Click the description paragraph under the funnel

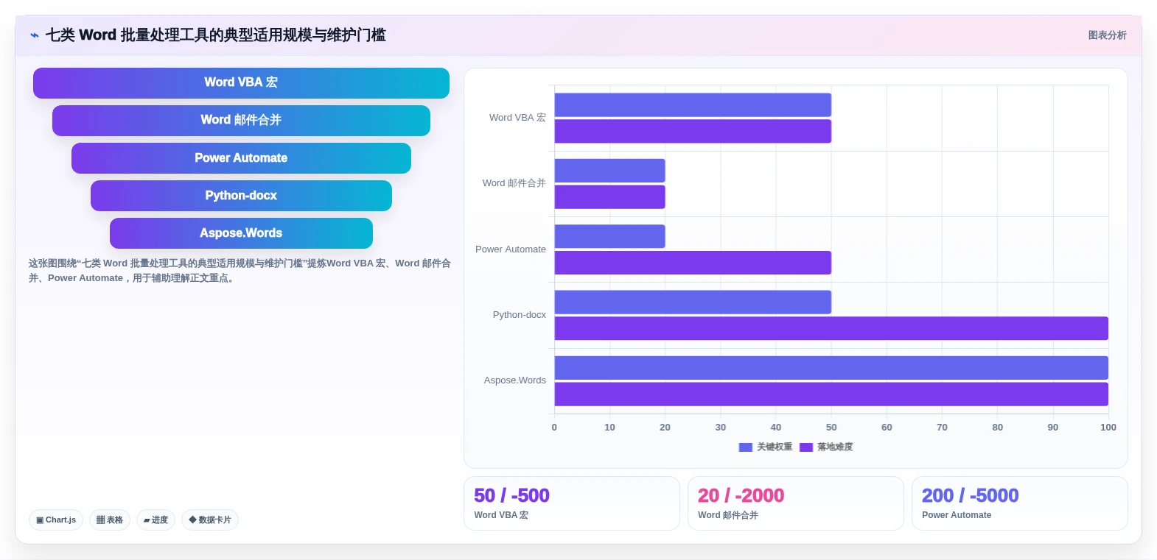pos(240,271)
